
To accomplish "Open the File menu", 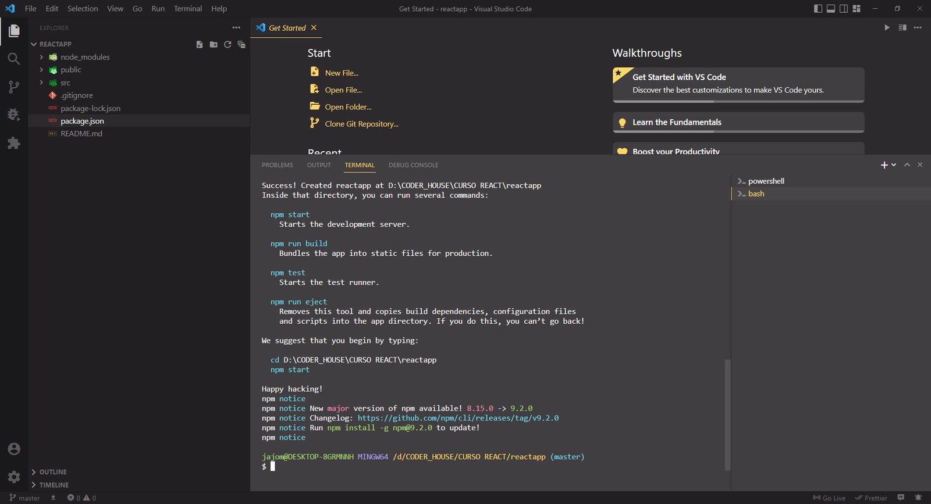I will 31,9.
